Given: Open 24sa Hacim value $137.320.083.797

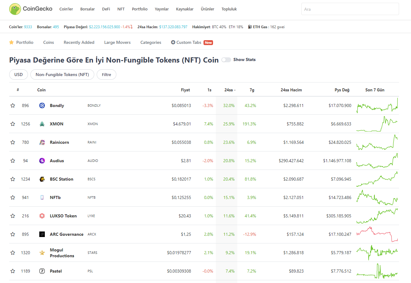Looking at the screenshot, I should [173, 27].
